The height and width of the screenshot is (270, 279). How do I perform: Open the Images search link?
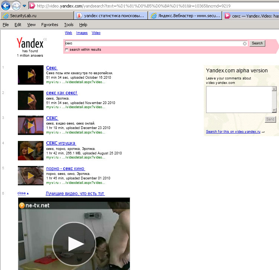point(82,33)
